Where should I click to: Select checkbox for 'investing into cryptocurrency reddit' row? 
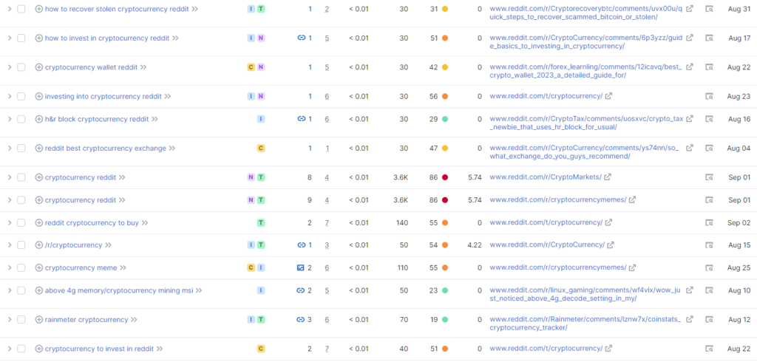click(x=21, y=96)
